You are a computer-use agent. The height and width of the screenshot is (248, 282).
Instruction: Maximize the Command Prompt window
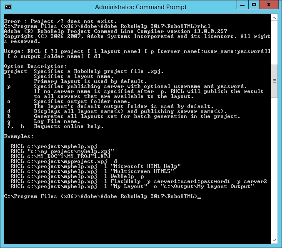coord(254,5)
